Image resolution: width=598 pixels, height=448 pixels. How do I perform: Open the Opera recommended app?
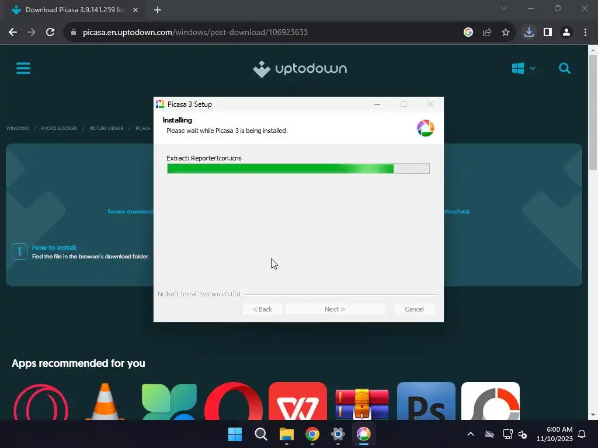(x=234, y=401)
